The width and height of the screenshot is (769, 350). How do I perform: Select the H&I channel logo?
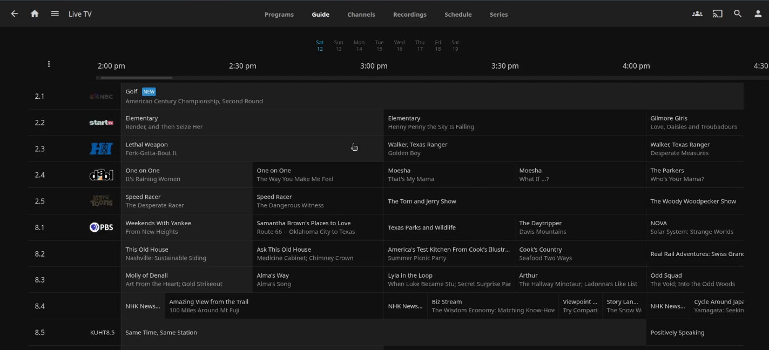pos(102,149)
